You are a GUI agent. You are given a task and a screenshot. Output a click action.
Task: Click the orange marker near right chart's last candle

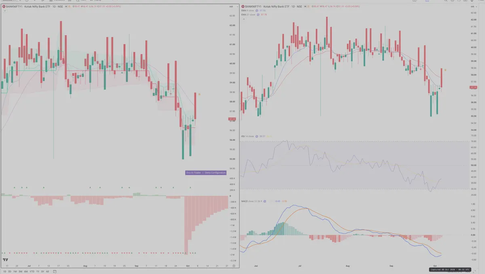445,70
